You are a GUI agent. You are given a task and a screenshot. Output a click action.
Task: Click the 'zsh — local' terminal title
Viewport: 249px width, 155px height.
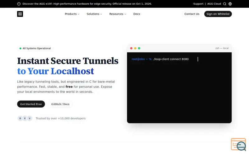click(222, 48)
